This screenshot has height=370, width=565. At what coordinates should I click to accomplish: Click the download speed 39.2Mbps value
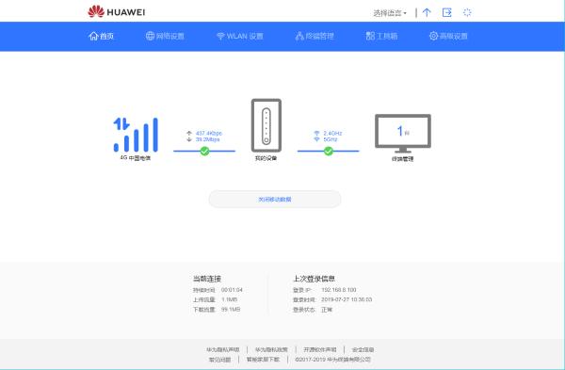207,139
